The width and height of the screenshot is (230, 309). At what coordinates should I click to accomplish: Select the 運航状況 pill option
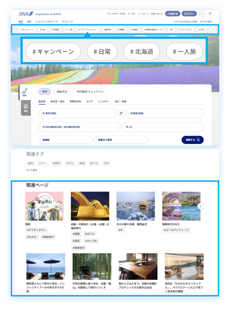61,92
